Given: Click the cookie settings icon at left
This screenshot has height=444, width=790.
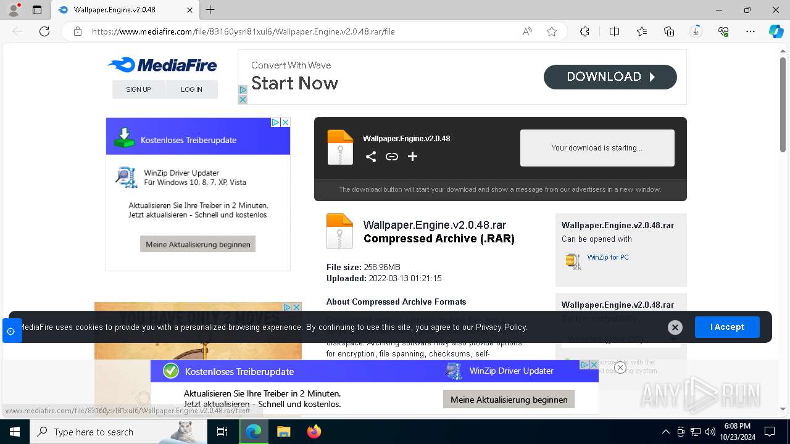Looking at the screenshot, I should 10,331.
